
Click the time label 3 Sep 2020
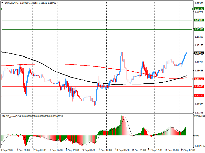pyautogui.click(x=7, y=150)
